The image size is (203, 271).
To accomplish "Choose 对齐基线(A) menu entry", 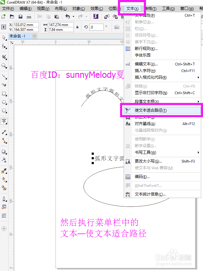I will click(162, 124).
